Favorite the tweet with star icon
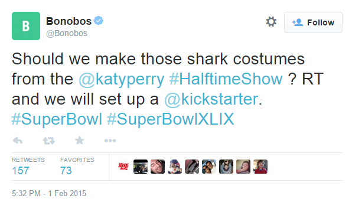Image resolution: width=352 pixels, height=218 pixels. pyautogui.click(x=80, y=141)
